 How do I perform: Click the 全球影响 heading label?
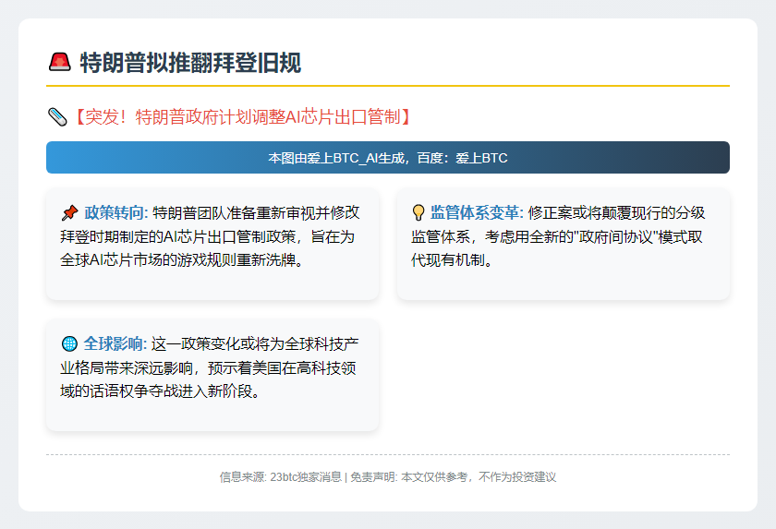115,343
